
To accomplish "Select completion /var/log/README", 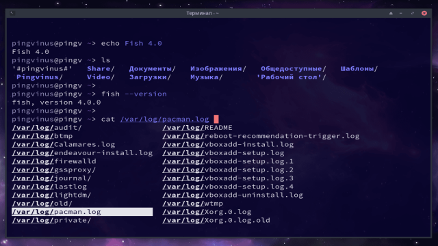I will [197, 128].
